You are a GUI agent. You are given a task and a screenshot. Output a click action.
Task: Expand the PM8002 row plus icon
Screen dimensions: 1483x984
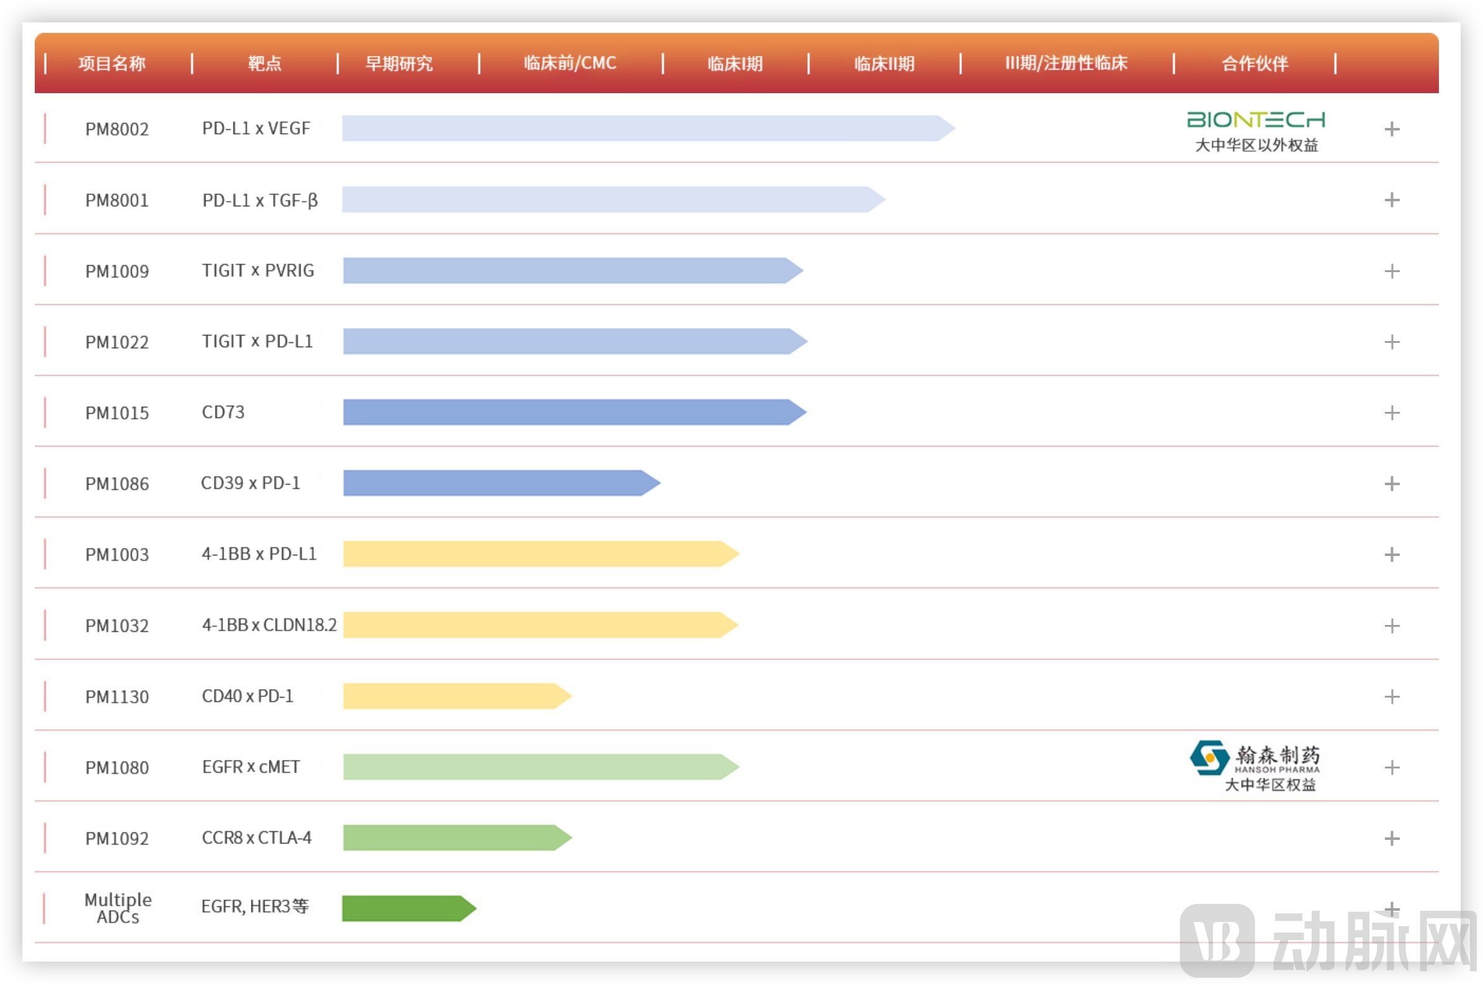(x=1392, y=129)
